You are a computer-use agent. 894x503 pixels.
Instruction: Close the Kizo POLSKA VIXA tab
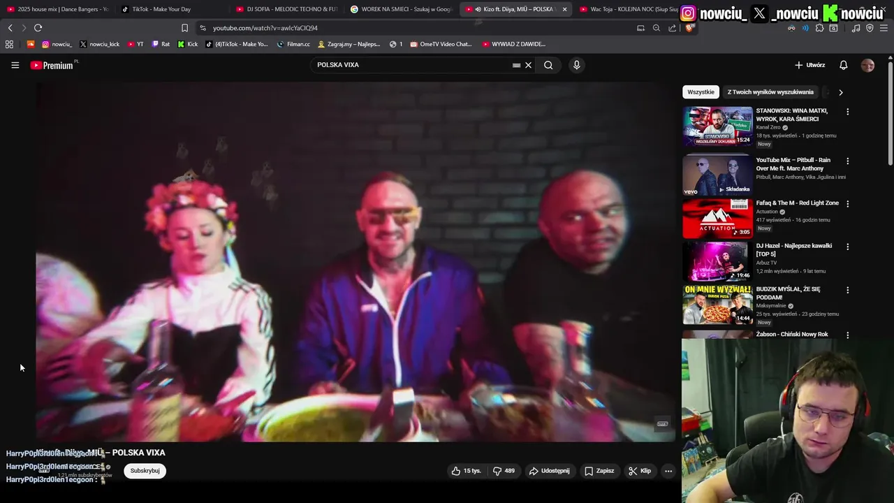(x=564, y=9)
